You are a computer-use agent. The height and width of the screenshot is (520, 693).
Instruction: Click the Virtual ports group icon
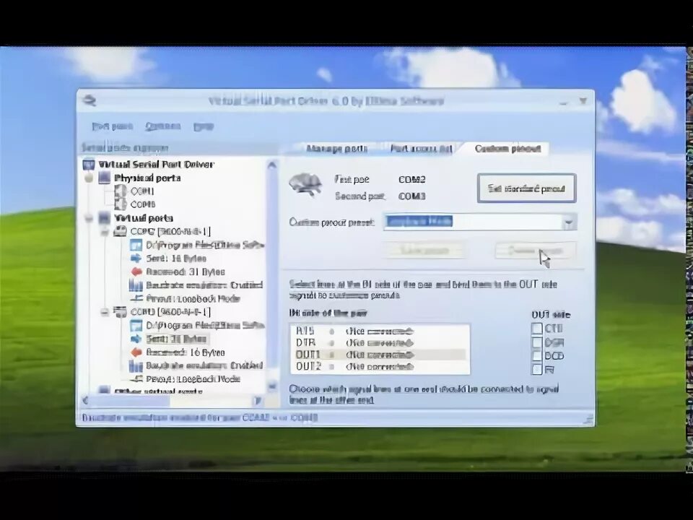(x=104, y=218)
